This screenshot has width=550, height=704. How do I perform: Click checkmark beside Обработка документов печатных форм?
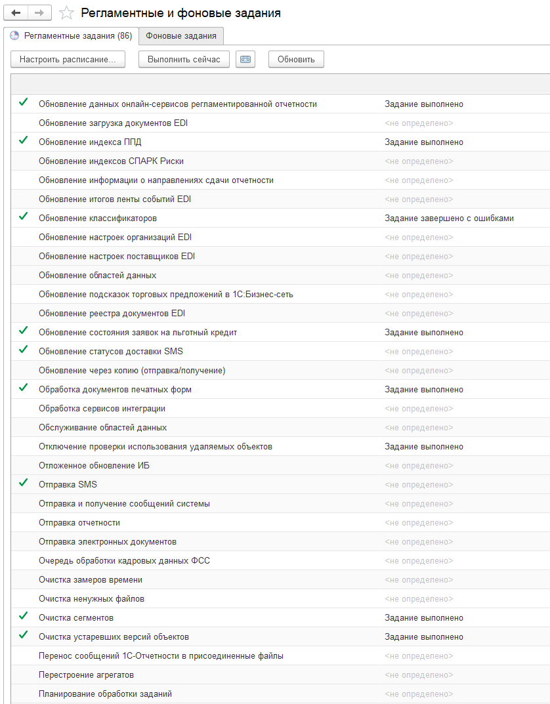24,388
